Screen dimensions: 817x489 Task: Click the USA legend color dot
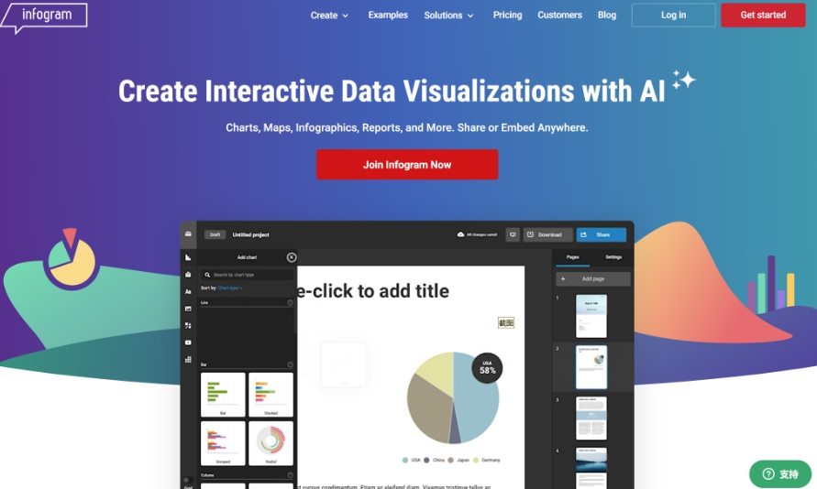(405, 460)
